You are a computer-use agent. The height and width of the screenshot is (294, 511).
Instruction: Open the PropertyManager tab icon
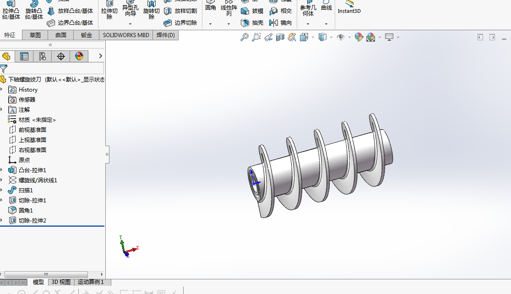[24, 56]
